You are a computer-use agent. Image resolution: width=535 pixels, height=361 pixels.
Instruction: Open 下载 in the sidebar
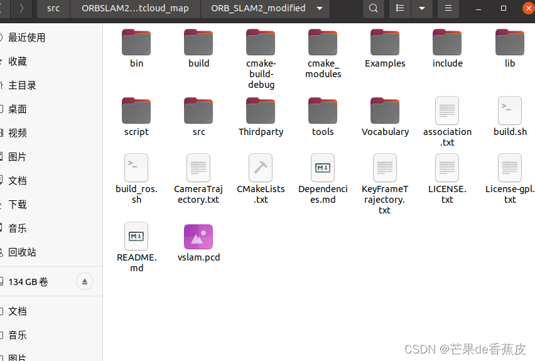coord(51,205)
